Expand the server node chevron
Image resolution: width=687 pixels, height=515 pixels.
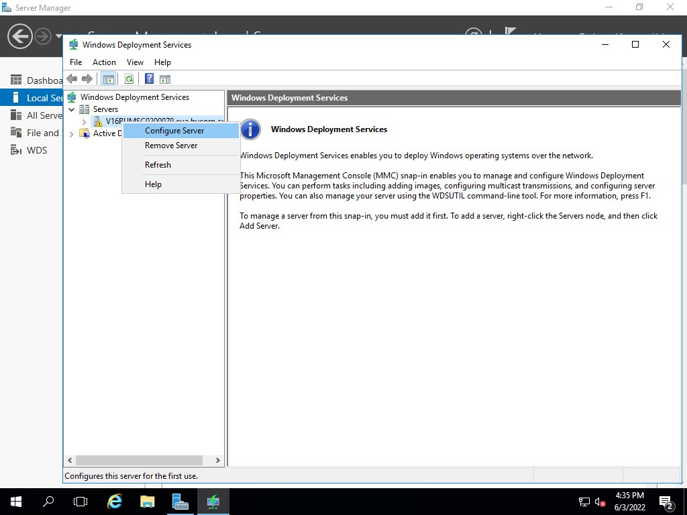click(x=84, y=122)
